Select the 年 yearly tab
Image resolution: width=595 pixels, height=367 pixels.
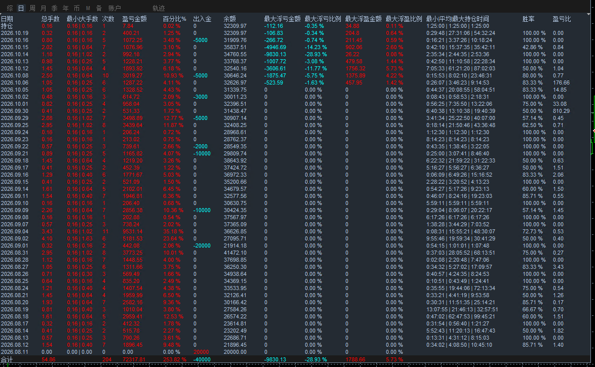[x=66, y=8]
